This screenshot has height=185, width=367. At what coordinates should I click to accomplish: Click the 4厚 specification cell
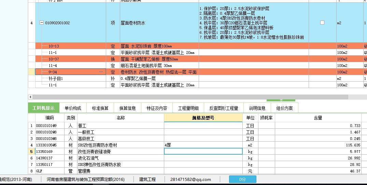click(x=203, y=145)
